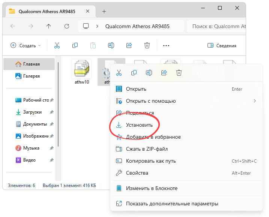Click the Back navigation arrow
The width and height of the screenshot is (269, 217).
[x=13, y=26]
